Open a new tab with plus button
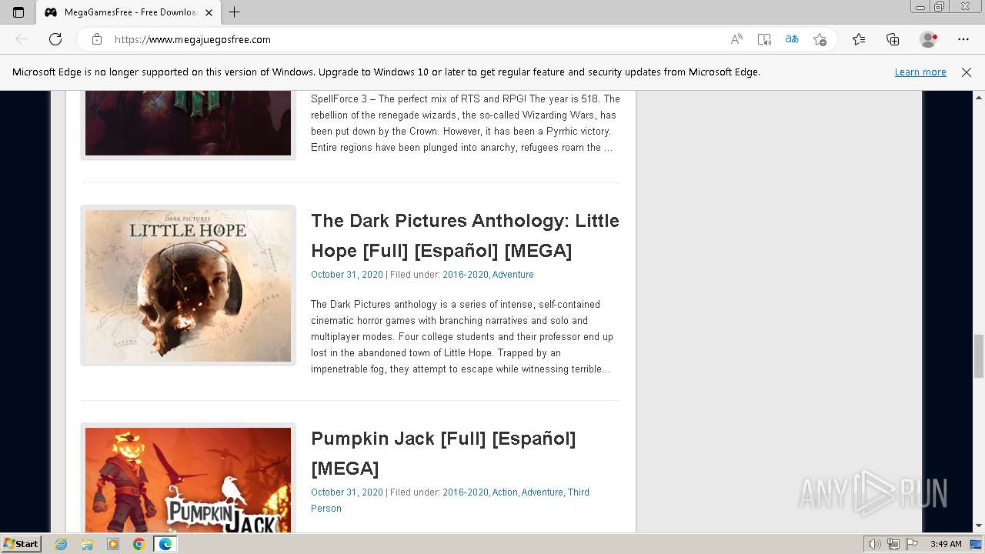This screenshot has height=554, width=985. point(235,12)
